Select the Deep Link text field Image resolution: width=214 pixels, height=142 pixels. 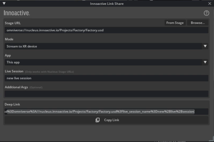tap(106, 112)
